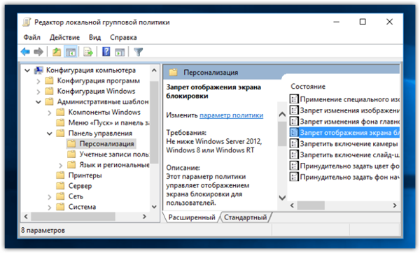Click the policy list horizontal scrollbar thumb
420x253 pixels.
(311, 205)
